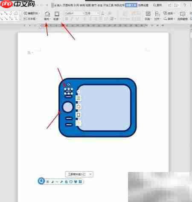The height and width of the screenshot is (202, 192).
Task: Click the Text Box (文本框) option
Action: [x=30, y=19]
